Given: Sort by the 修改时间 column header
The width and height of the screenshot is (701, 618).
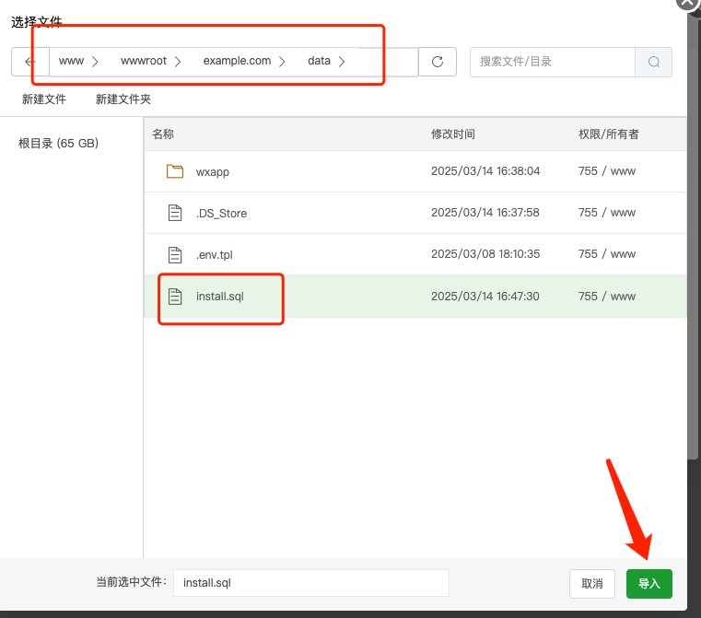Looking at the screenshot, I should 453,134.
